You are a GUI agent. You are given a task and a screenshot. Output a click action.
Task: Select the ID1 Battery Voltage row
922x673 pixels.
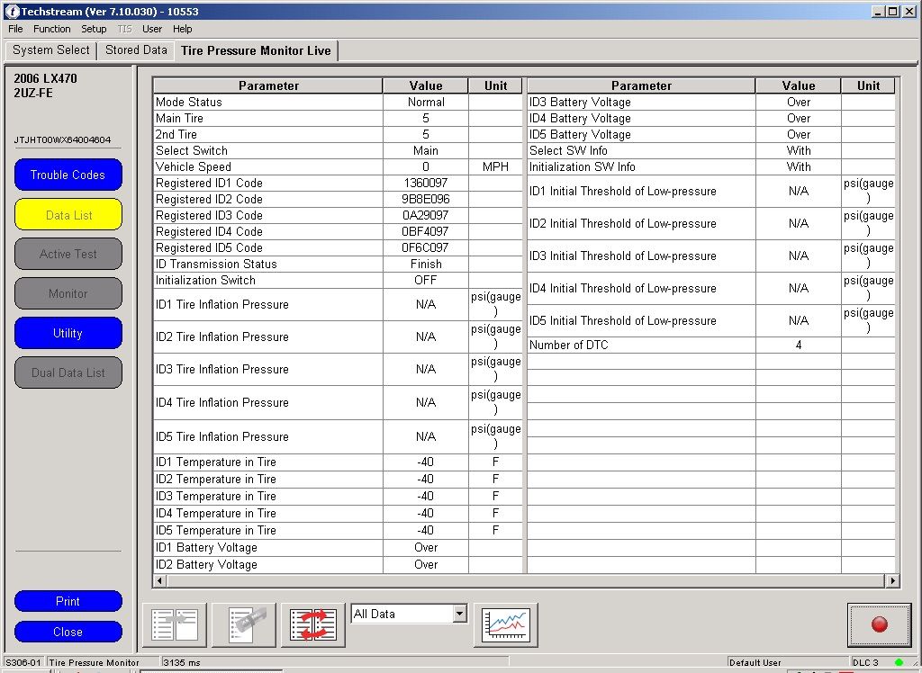coord(339,547)
